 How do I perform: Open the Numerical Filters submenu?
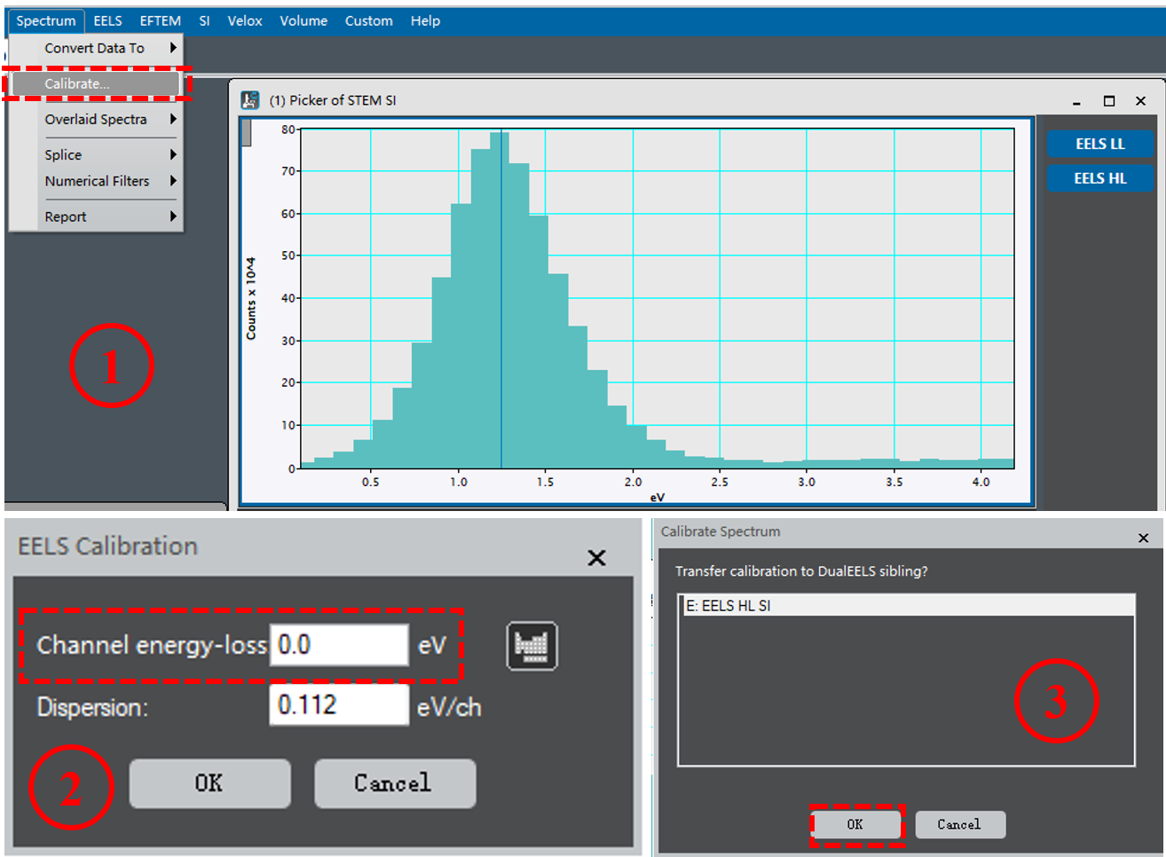[x=98, y=181]
